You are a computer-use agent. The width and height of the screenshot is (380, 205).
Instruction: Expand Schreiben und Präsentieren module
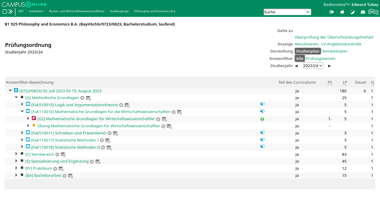(22, 133)
